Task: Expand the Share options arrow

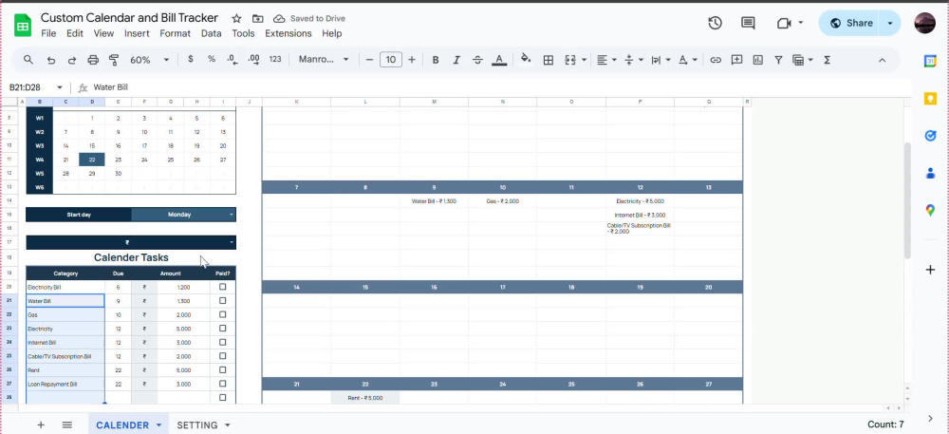Action: tap(890, 23)
